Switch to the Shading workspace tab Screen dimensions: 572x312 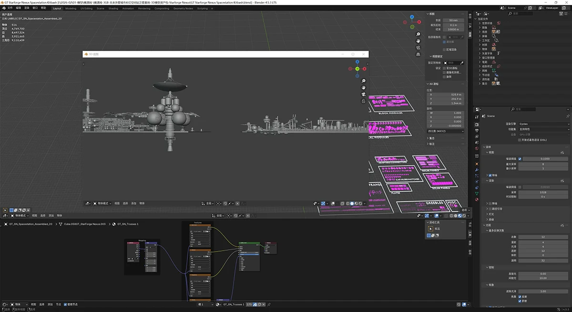coord(113,8)
